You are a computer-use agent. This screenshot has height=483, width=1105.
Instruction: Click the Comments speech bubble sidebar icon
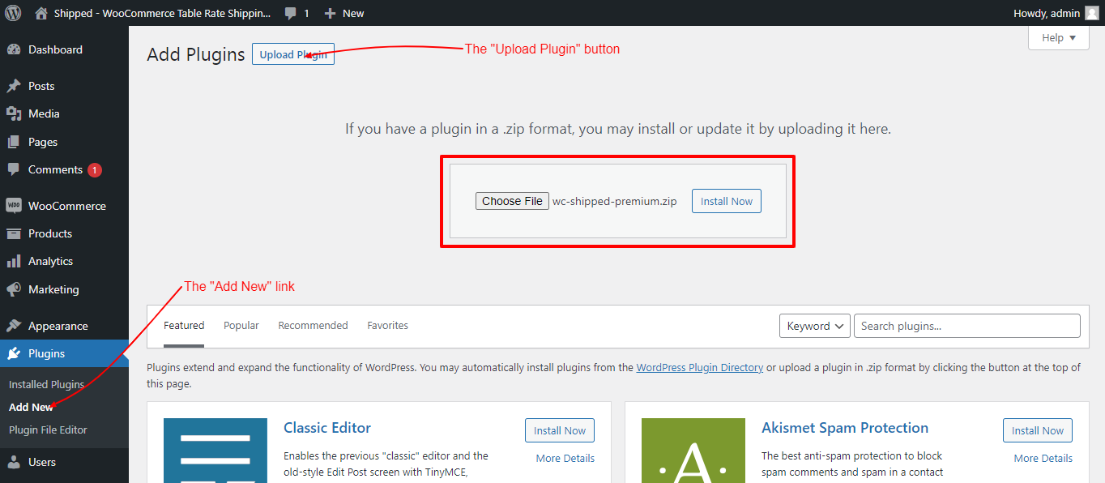[14, 169]
